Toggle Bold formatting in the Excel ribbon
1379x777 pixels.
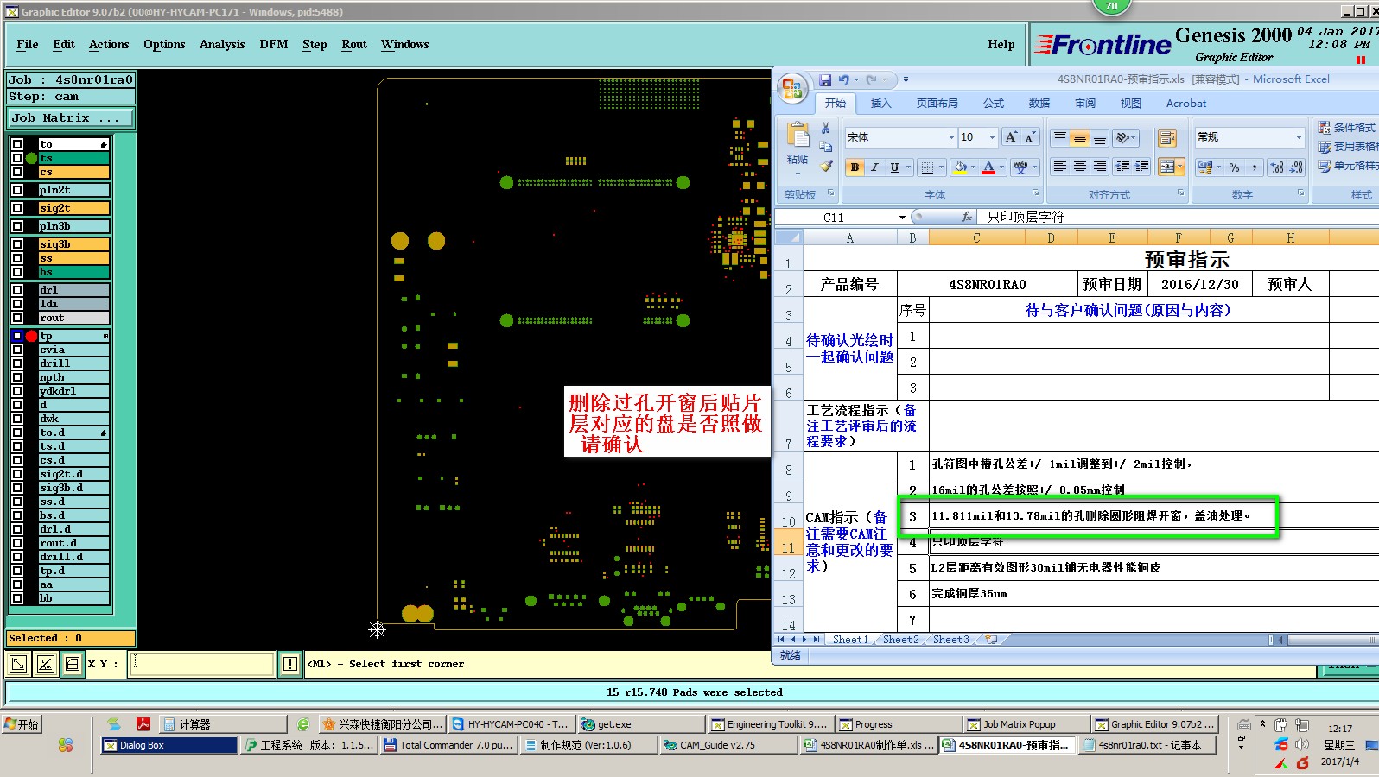coord(855,167)
